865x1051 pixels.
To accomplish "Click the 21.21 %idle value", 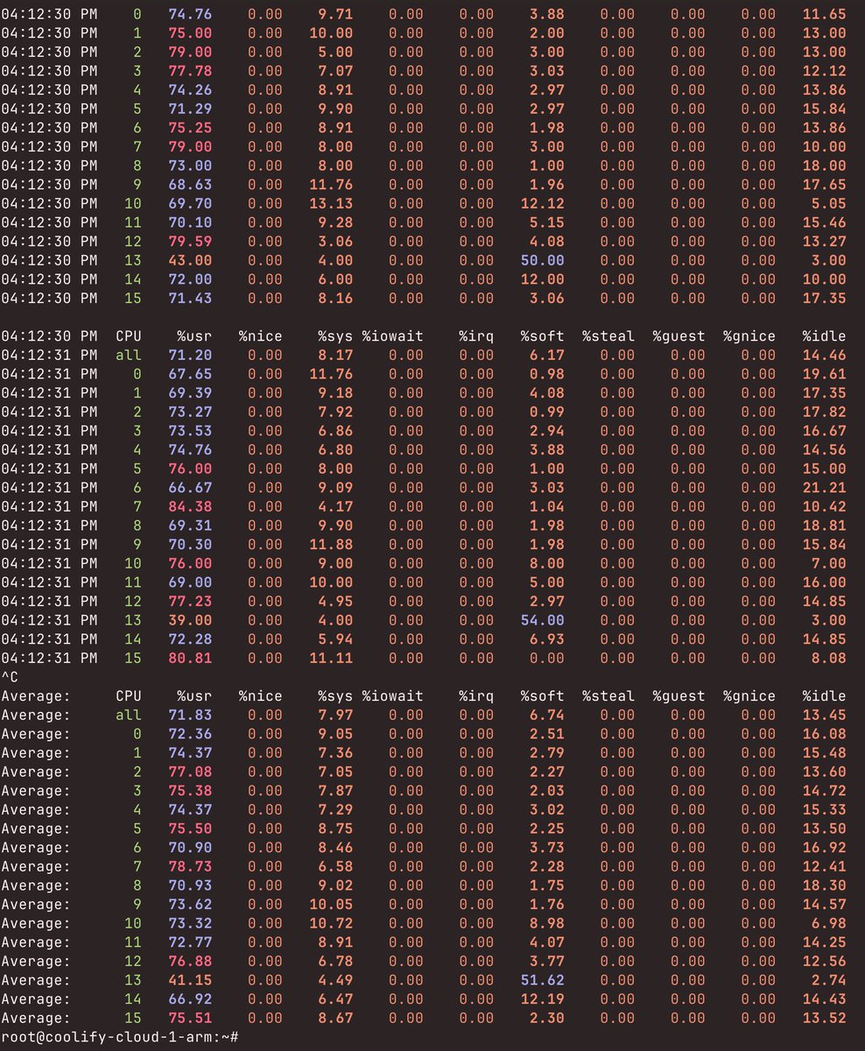I will pyautogui.click(x=825, y=488).
